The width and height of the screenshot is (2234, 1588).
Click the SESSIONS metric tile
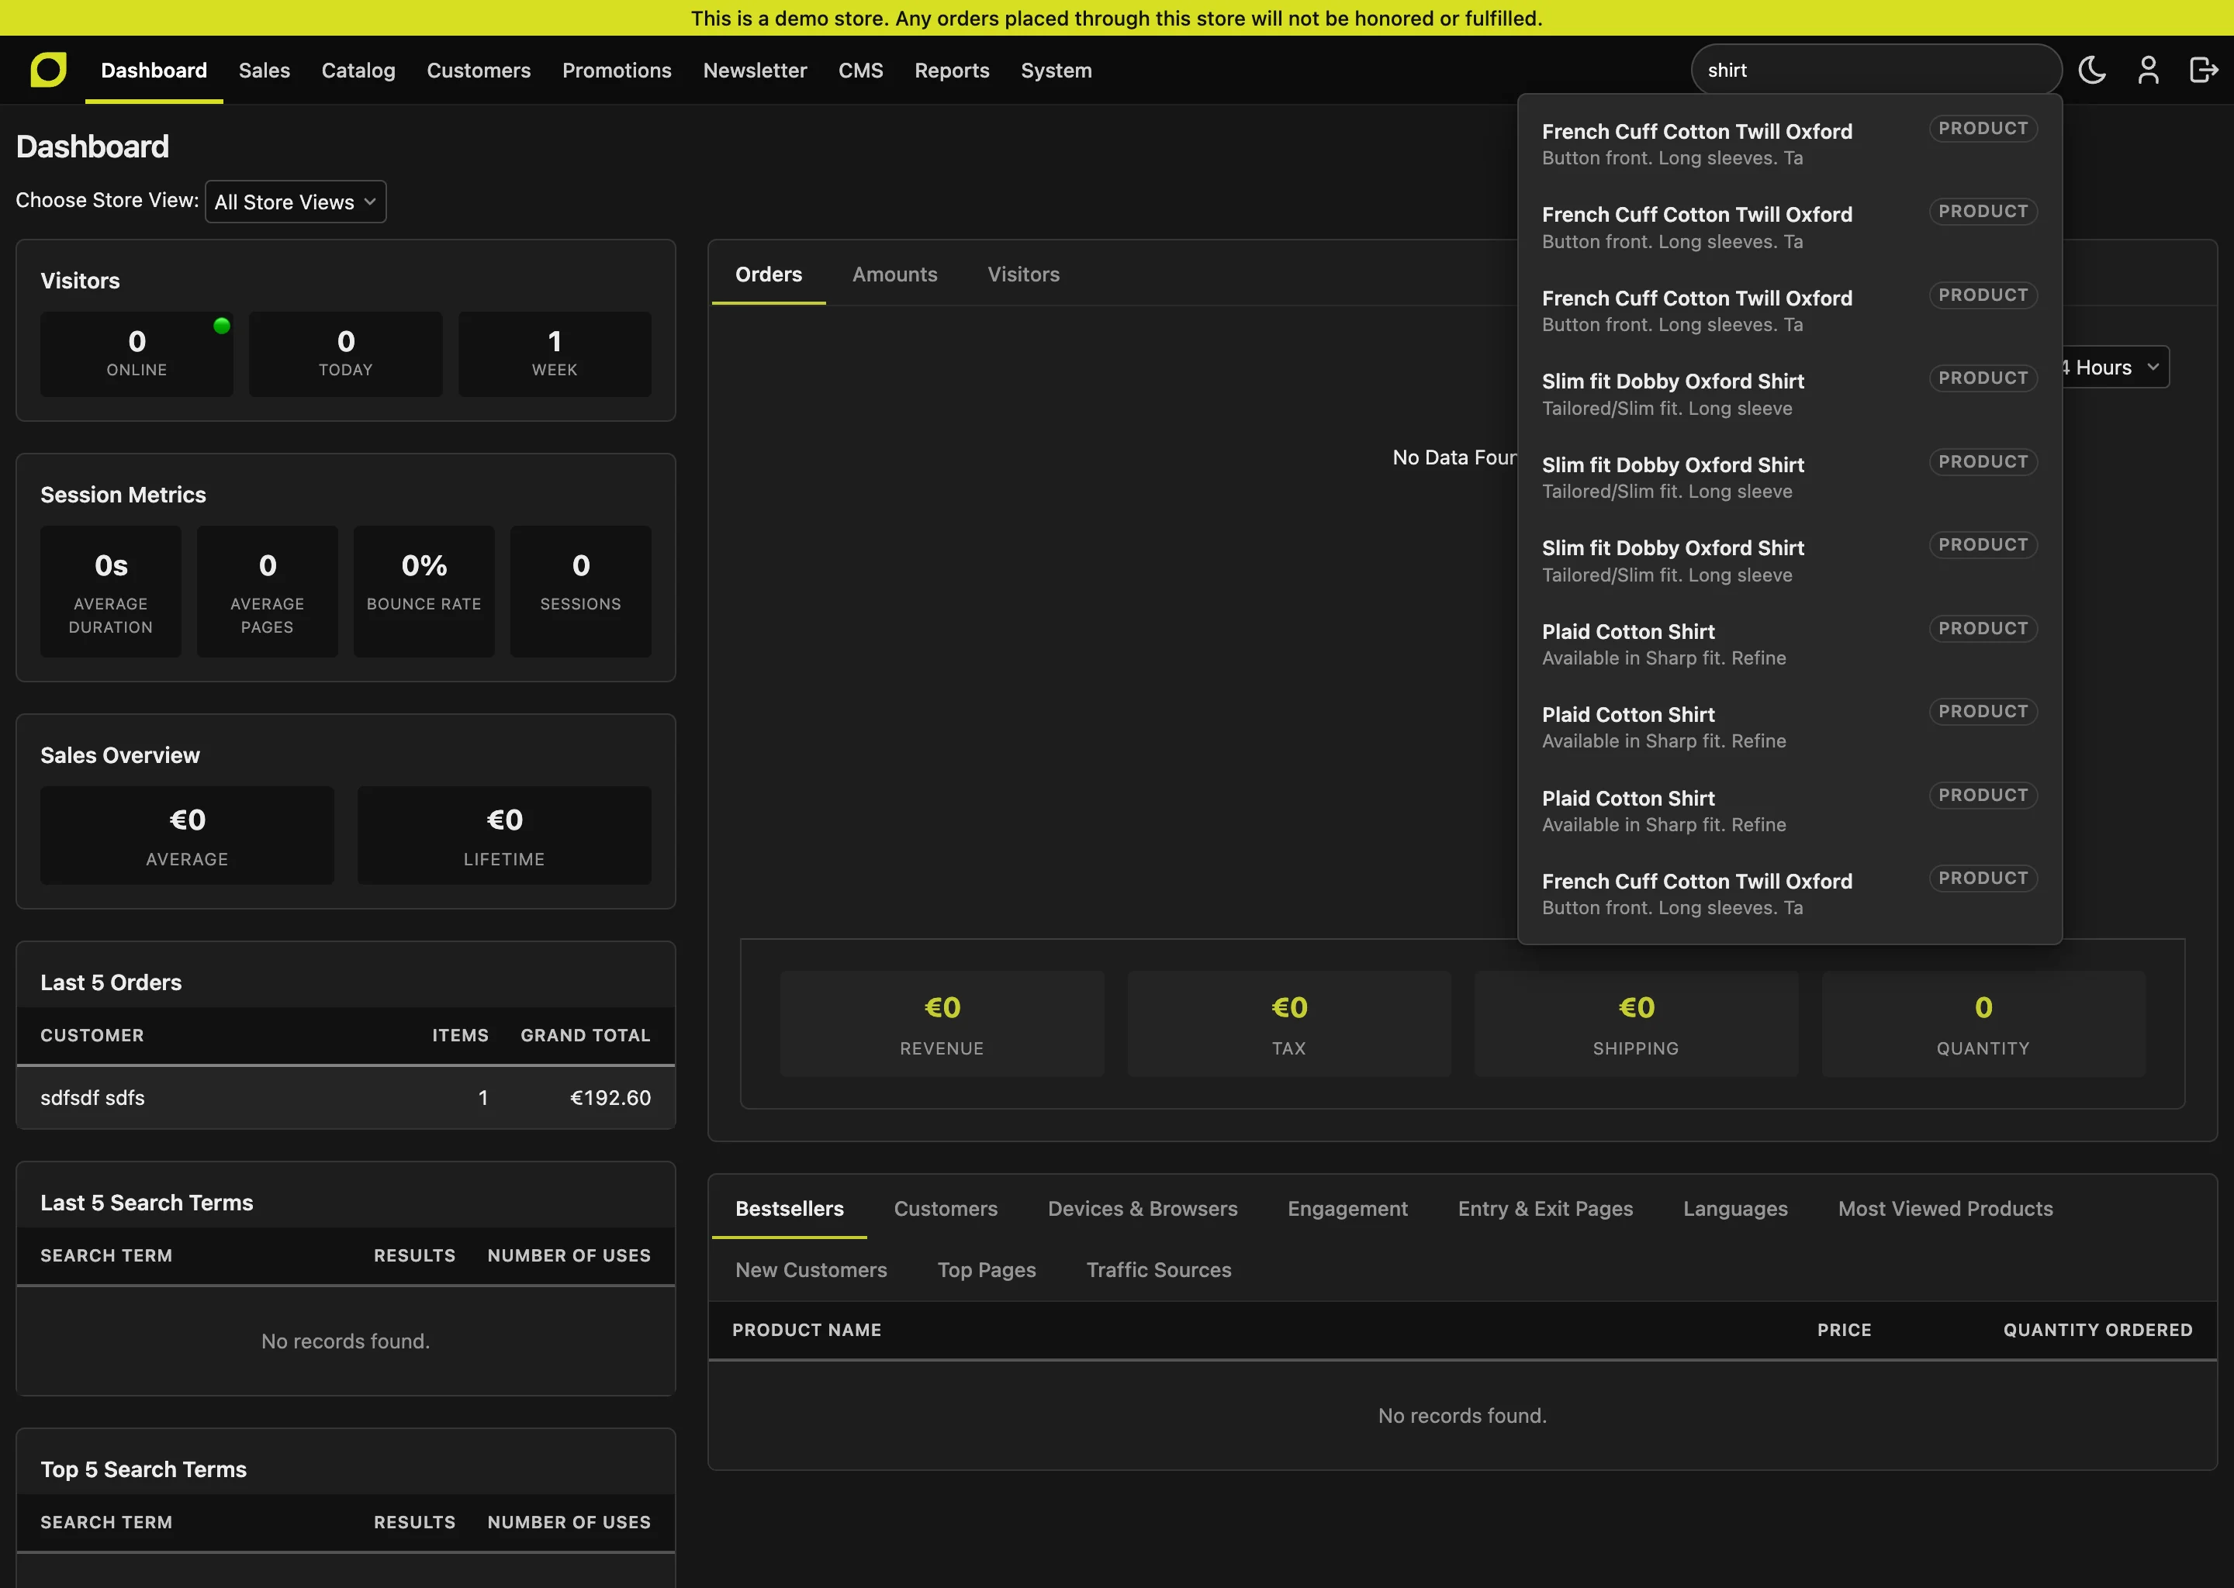tap(580, 591)
